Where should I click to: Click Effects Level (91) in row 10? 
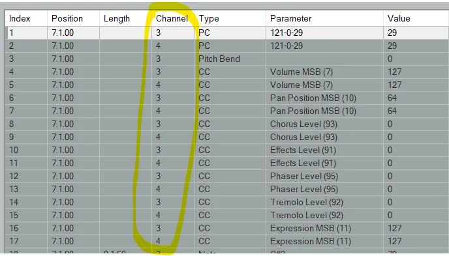coord(324,150)
